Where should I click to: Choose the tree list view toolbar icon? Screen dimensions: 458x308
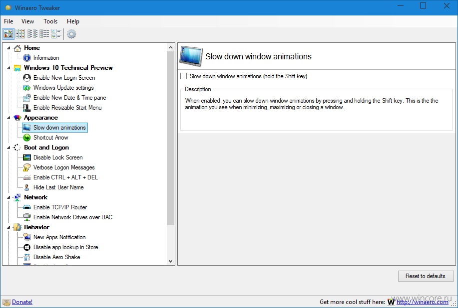click(x=32, y=34)
